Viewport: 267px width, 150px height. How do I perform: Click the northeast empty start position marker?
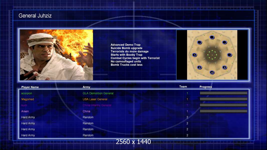[x=224, y=42]
